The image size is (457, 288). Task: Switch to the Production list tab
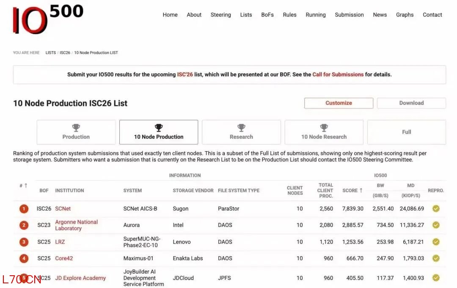coord(76,132)
